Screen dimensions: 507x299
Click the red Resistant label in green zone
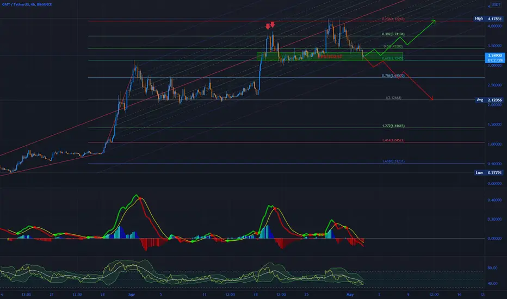point(330,57)
